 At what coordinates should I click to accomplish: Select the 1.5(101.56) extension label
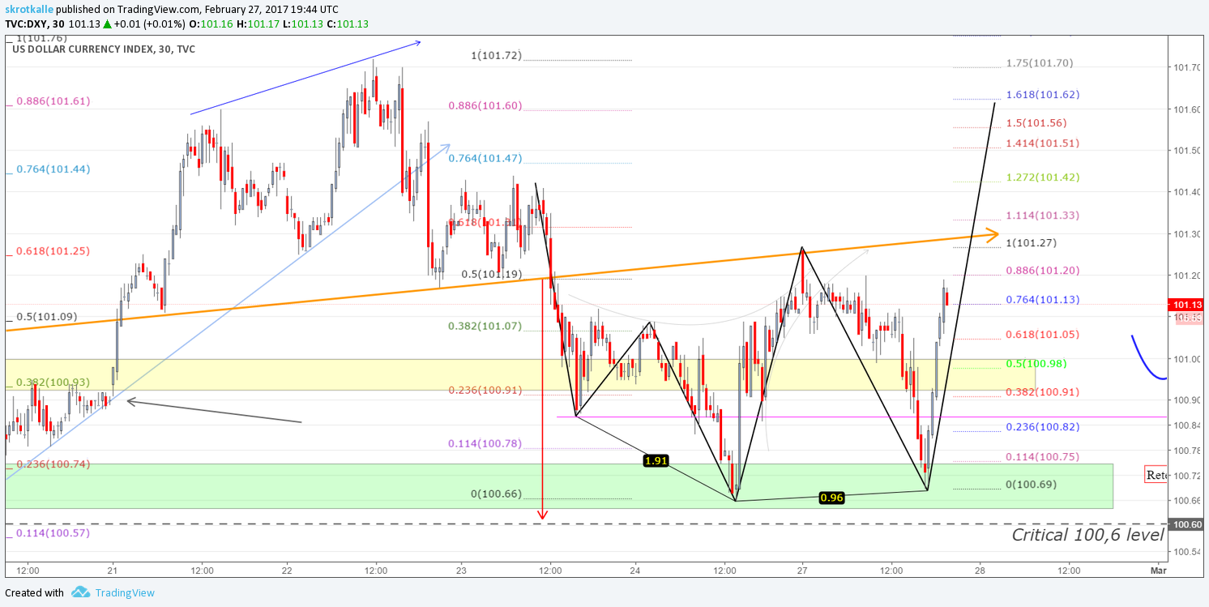pyautogui.click(x=1036, y=123)
